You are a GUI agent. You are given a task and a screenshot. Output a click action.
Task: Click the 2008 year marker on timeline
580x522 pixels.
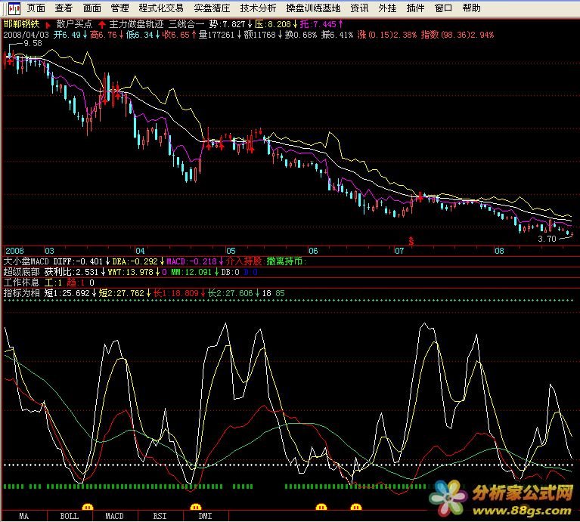(14, 251)
